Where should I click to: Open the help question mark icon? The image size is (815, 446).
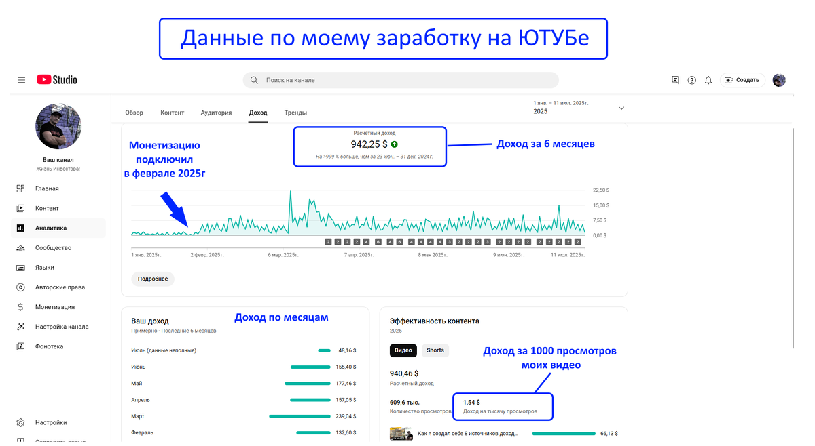click(691, 80)
